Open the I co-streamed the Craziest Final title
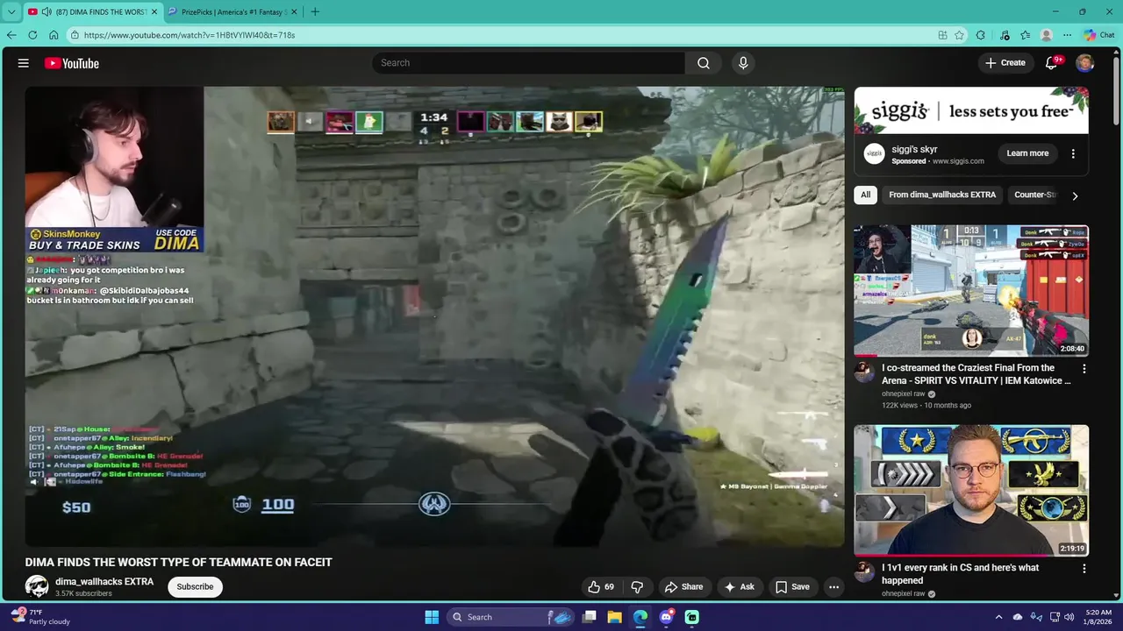The height and width of the screenshot is (631, 1123). click(x=976, y=374)
